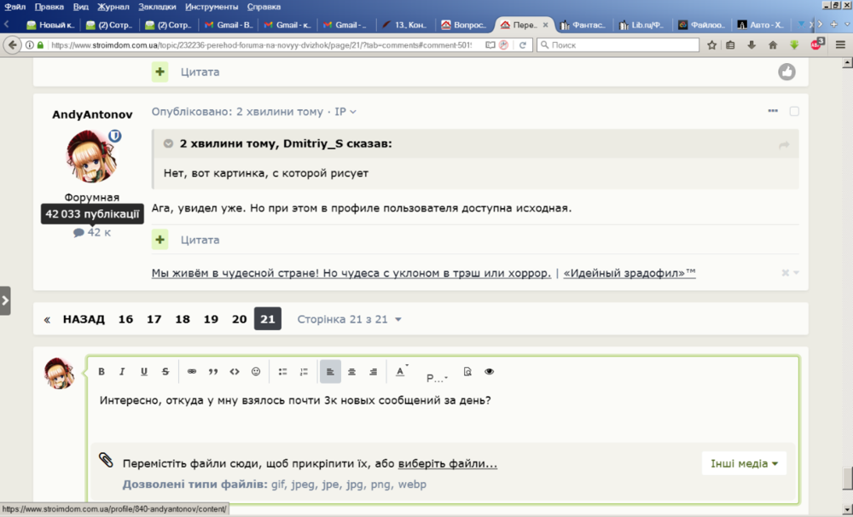Image resolution: width=853 pixels, height=517 pixels.
Task: Click the strikethrough formatting icon
Action: point(165,372)
